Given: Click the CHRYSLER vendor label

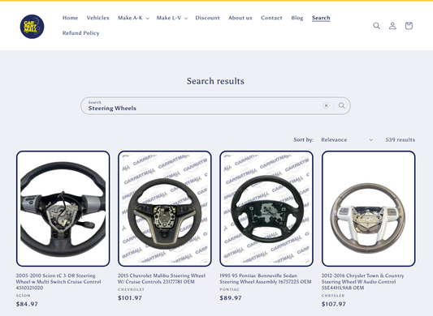Looking at the screenshot, I should [333, 296].
